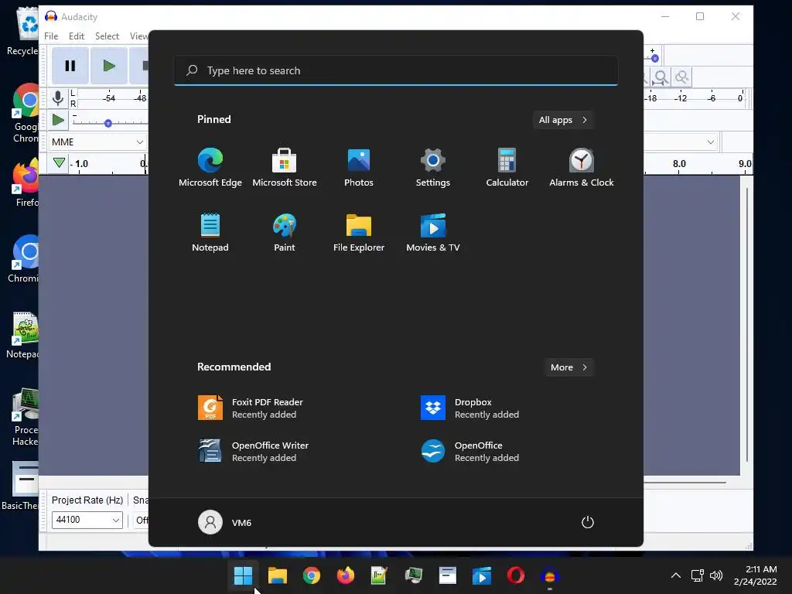
Task: Adjust the playback speed slider in Audacity
Action: click(x=108, y=123)
